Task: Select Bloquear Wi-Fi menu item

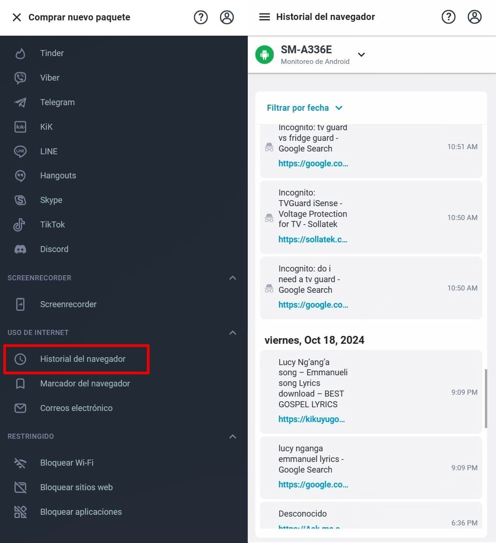Action: [67, 463]
